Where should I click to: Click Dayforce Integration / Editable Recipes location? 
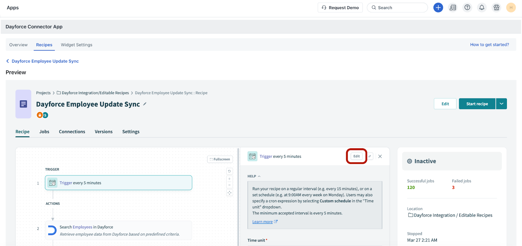click(453, 215)
